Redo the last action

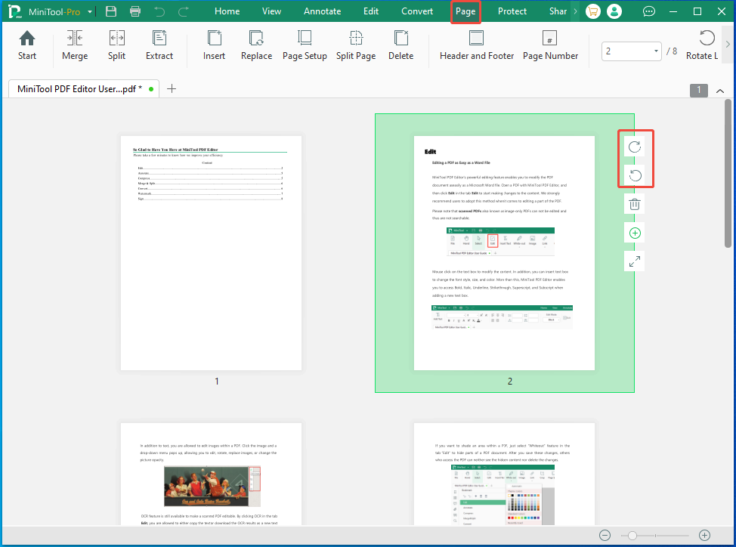click(x=184, y=11)
